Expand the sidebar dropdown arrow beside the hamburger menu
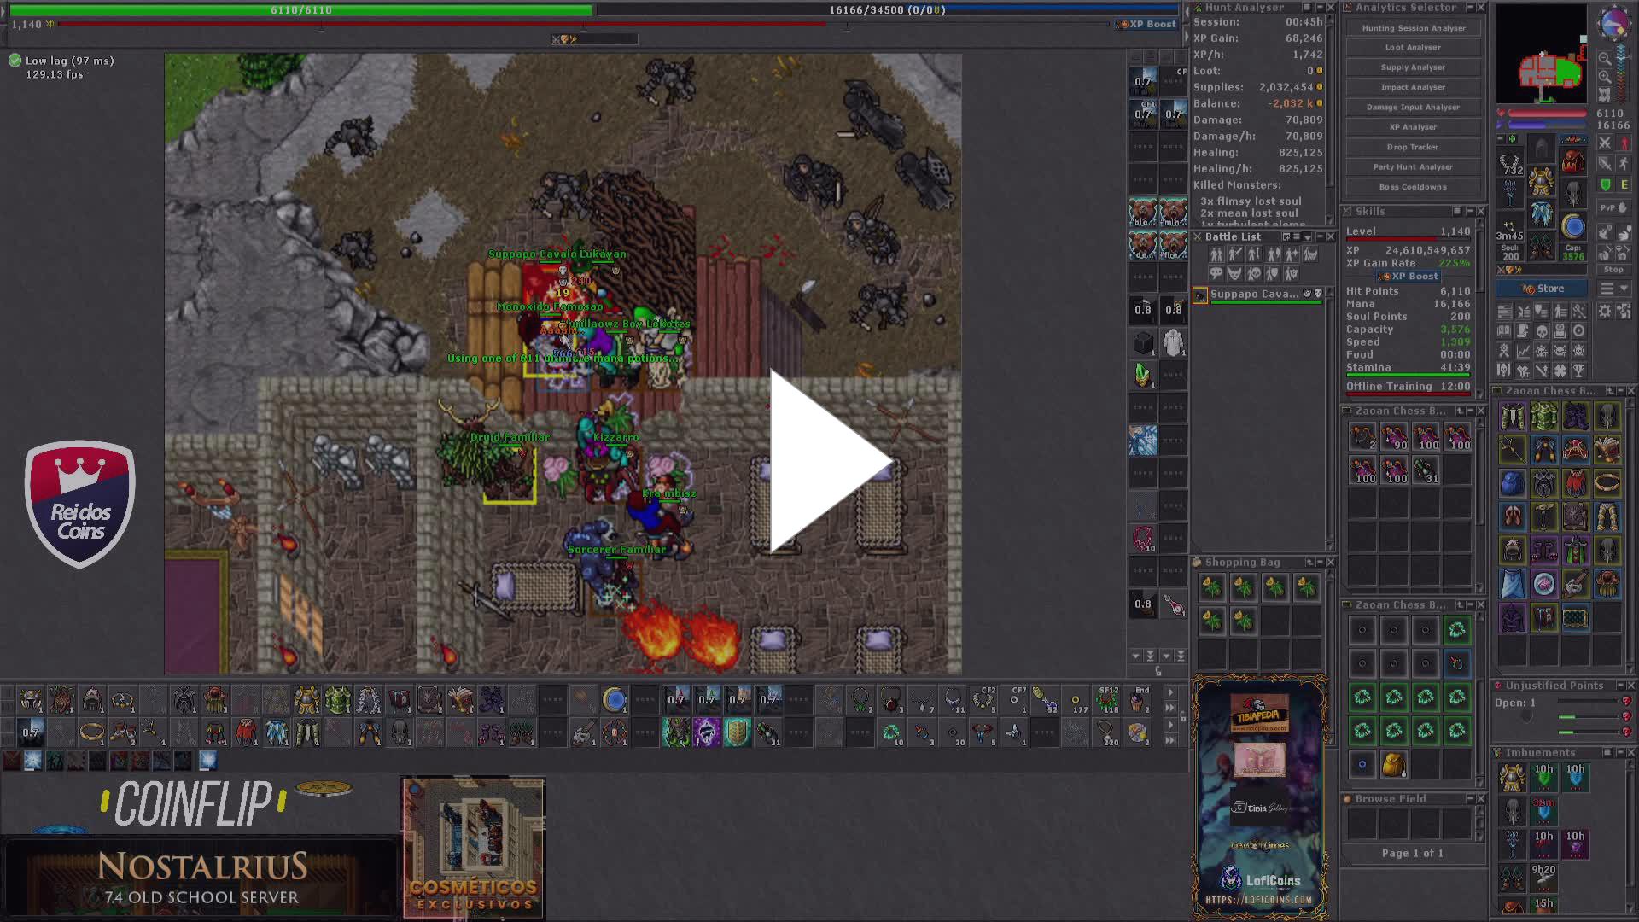The image size is (1639, 922). pos(1624,289)
